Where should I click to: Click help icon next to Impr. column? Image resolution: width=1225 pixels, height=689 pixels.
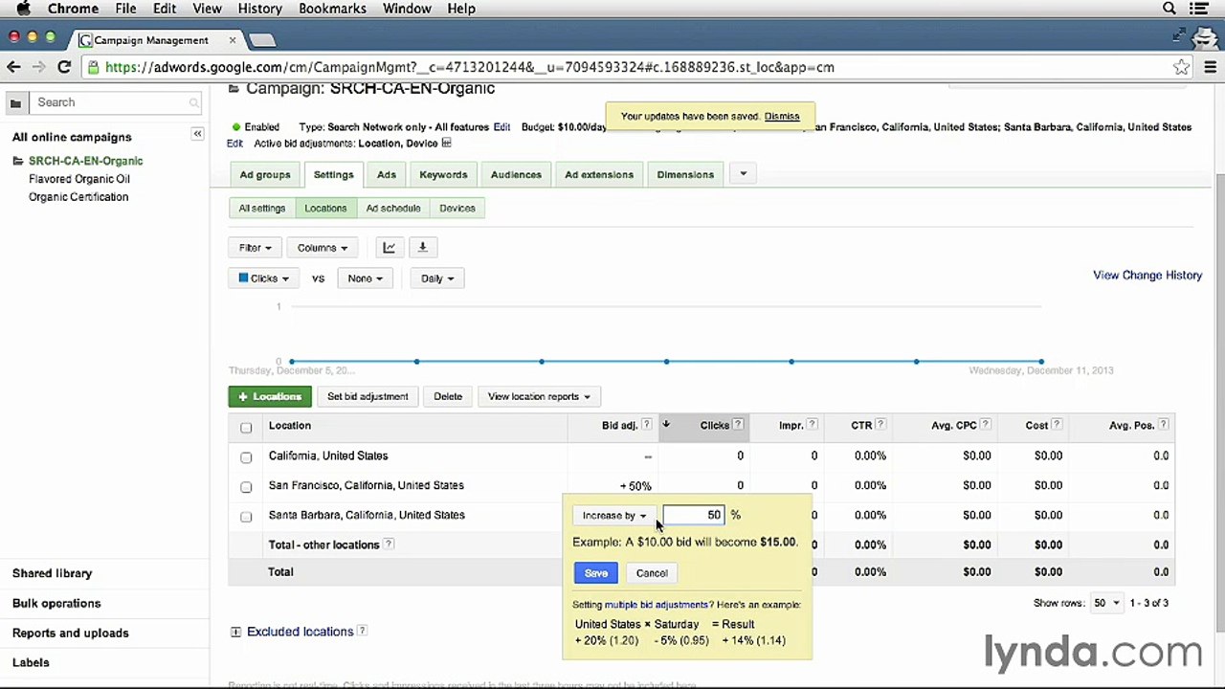(812, 425)
